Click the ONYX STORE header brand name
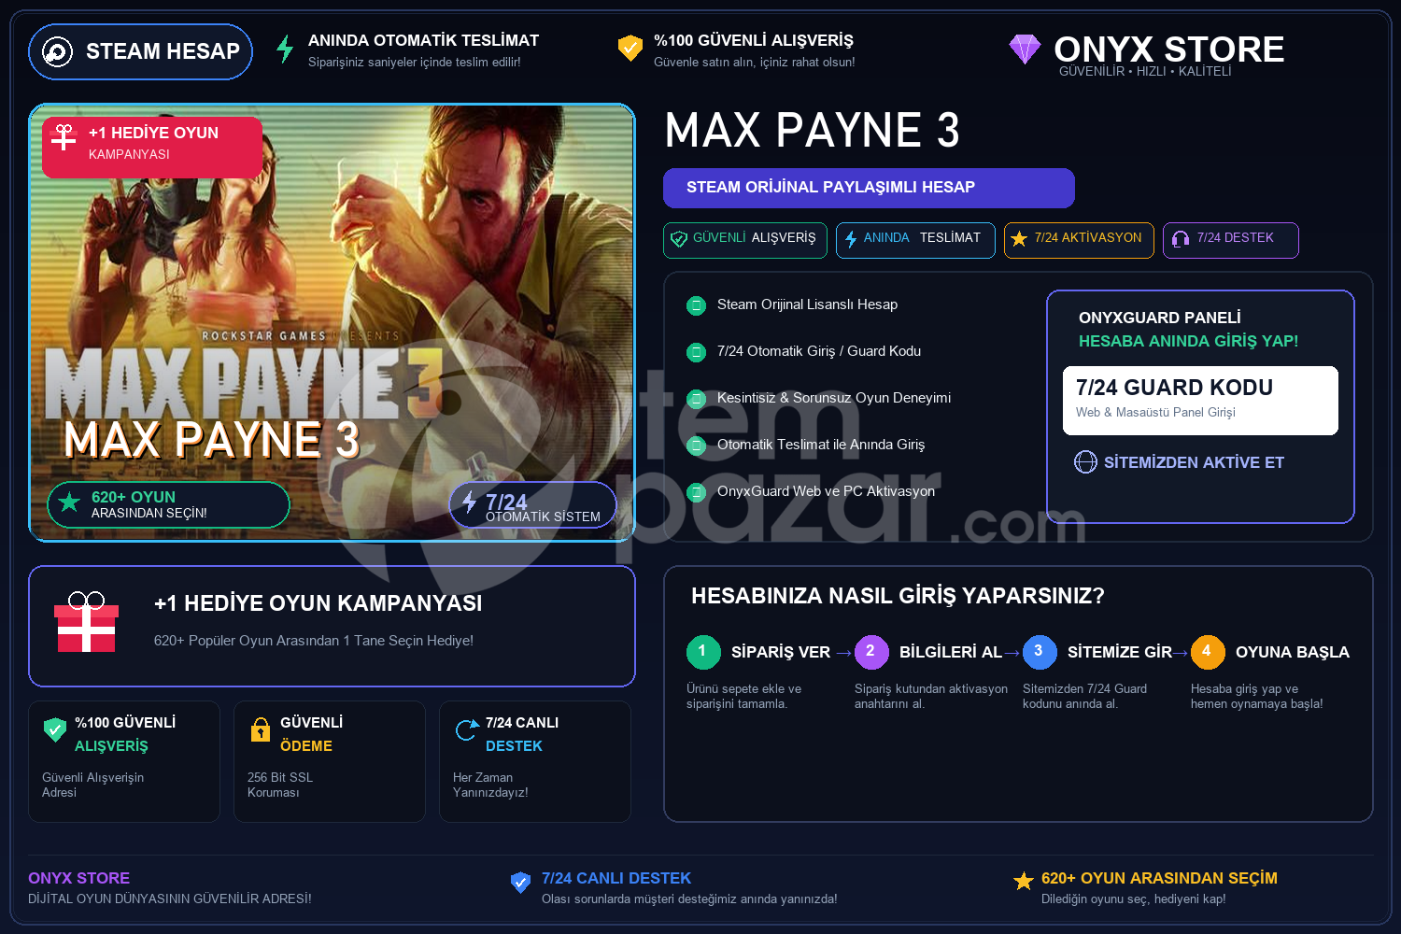Image resolution: width=1401 pixels, height=934 pixels. pyautogui.click(x=1169, y=49)
